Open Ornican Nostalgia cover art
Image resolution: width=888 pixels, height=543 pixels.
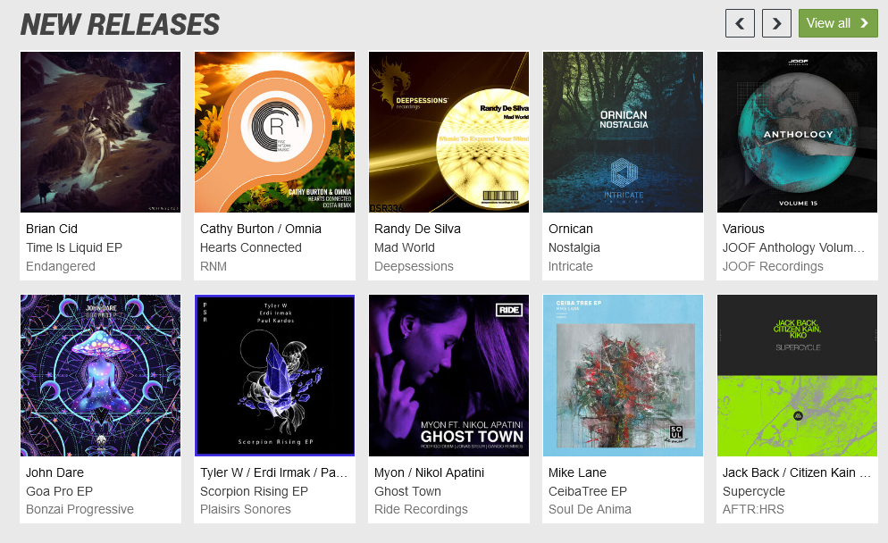click(623, 132)
